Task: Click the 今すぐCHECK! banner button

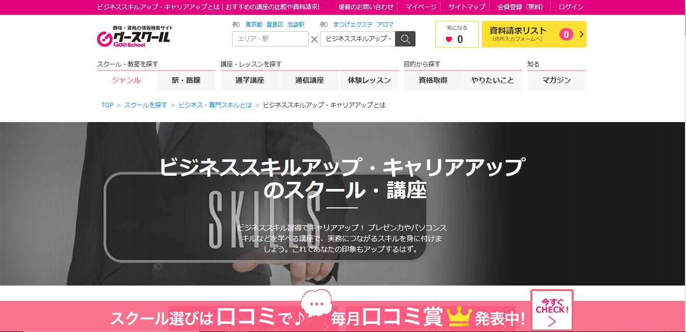Action: click(552, 311)
